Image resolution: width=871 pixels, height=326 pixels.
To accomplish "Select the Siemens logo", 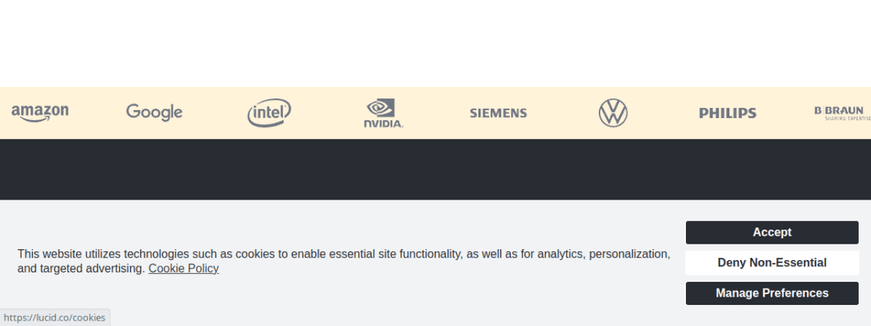I will 498,113.
